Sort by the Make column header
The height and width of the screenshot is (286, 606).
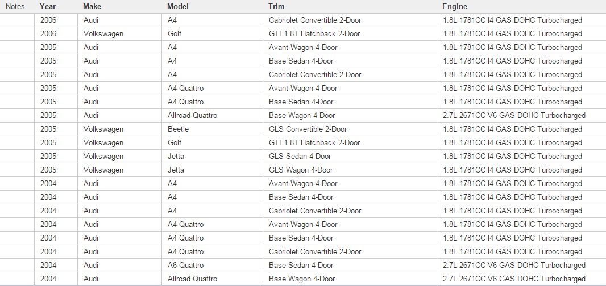click(x=92, y=6)
